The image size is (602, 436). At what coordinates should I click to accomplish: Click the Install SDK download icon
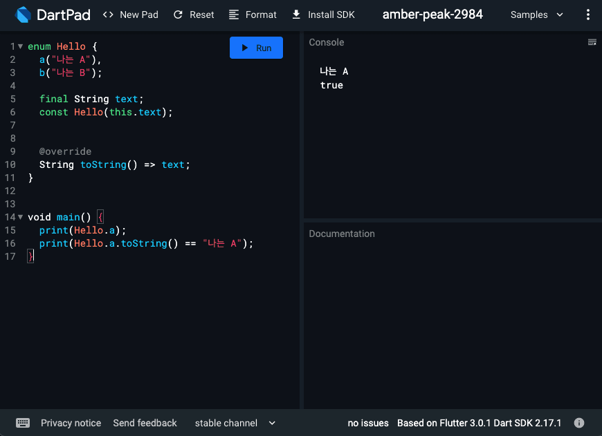tap(296, 15)
